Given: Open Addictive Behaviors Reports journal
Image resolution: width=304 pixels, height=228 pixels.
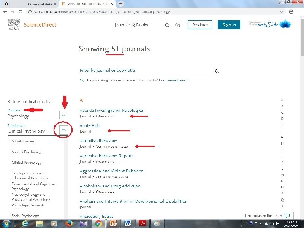Looking at the screenshot, I should [x=107, y=156].
